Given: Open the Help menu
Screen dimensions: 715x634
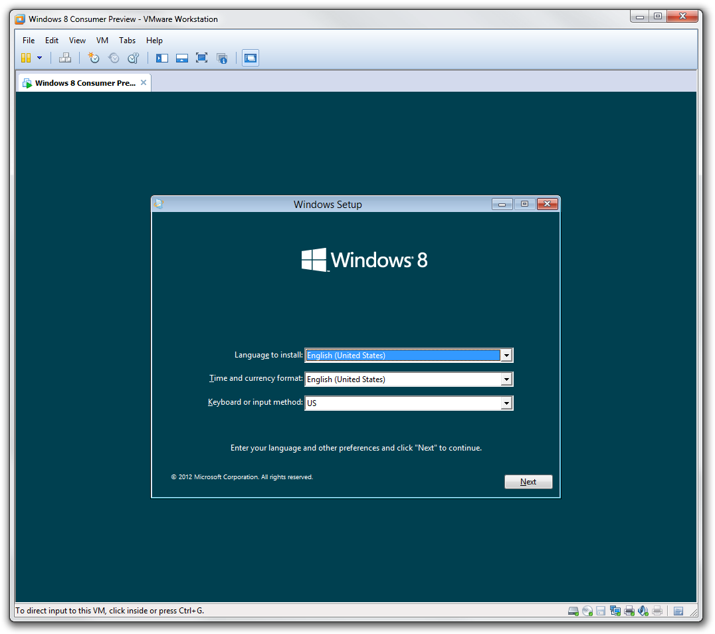Looking at the screenshot, I should (154, 40).
